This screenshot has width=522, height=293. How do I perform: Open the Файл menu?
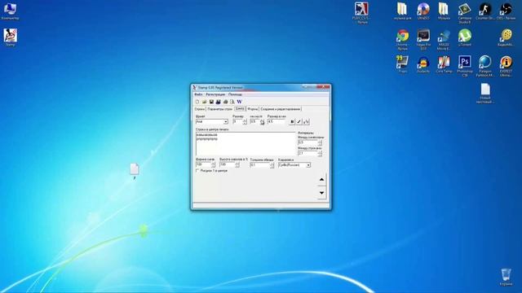click(x=198, y=94)
